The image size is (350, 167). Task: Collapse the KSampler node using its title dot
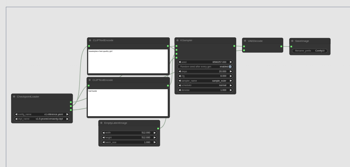[x=177, y=40]
